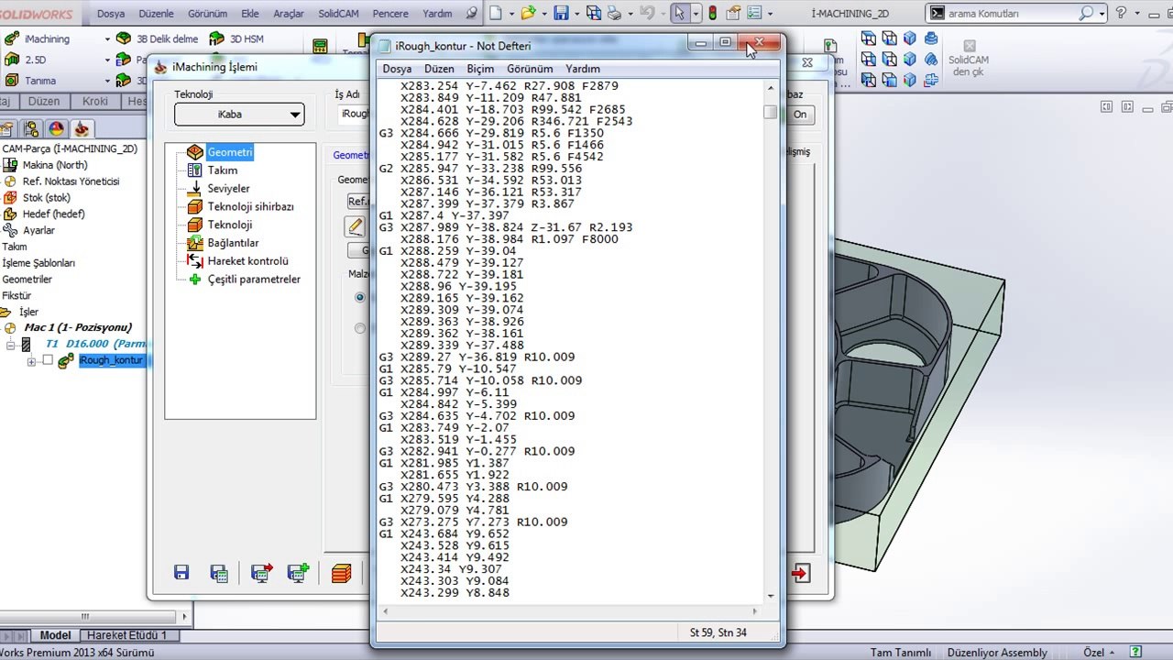Image resolution: width=1173 pixels, height=660 pixels.
Task: Click the simulate icon with red arrow
Action: 261,574
